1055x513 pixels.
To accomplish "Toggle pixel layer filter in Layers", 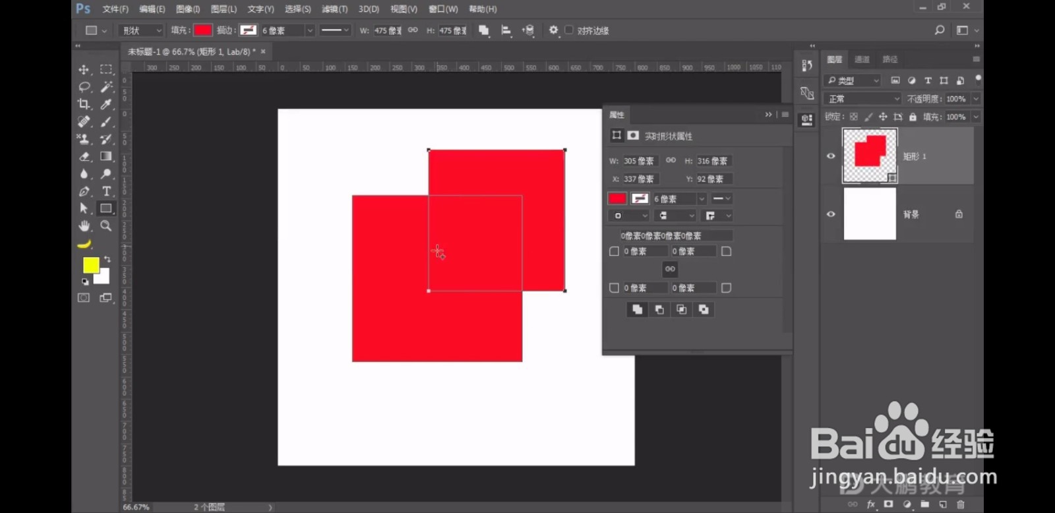I will pos(895,80).
